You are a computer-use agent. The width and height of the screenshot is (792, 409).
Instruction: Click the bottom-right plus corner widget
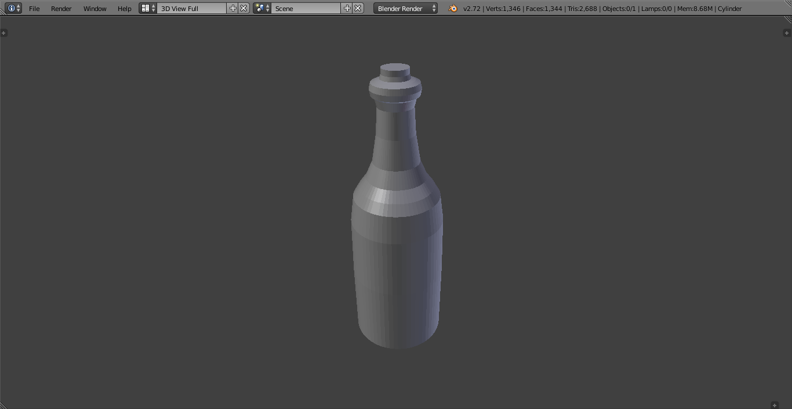[x=775, y=405]
